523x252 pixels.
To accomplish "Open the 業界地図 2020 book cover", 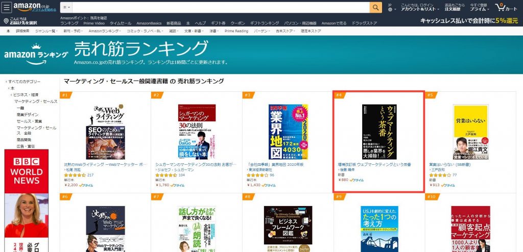I will 288,132.
